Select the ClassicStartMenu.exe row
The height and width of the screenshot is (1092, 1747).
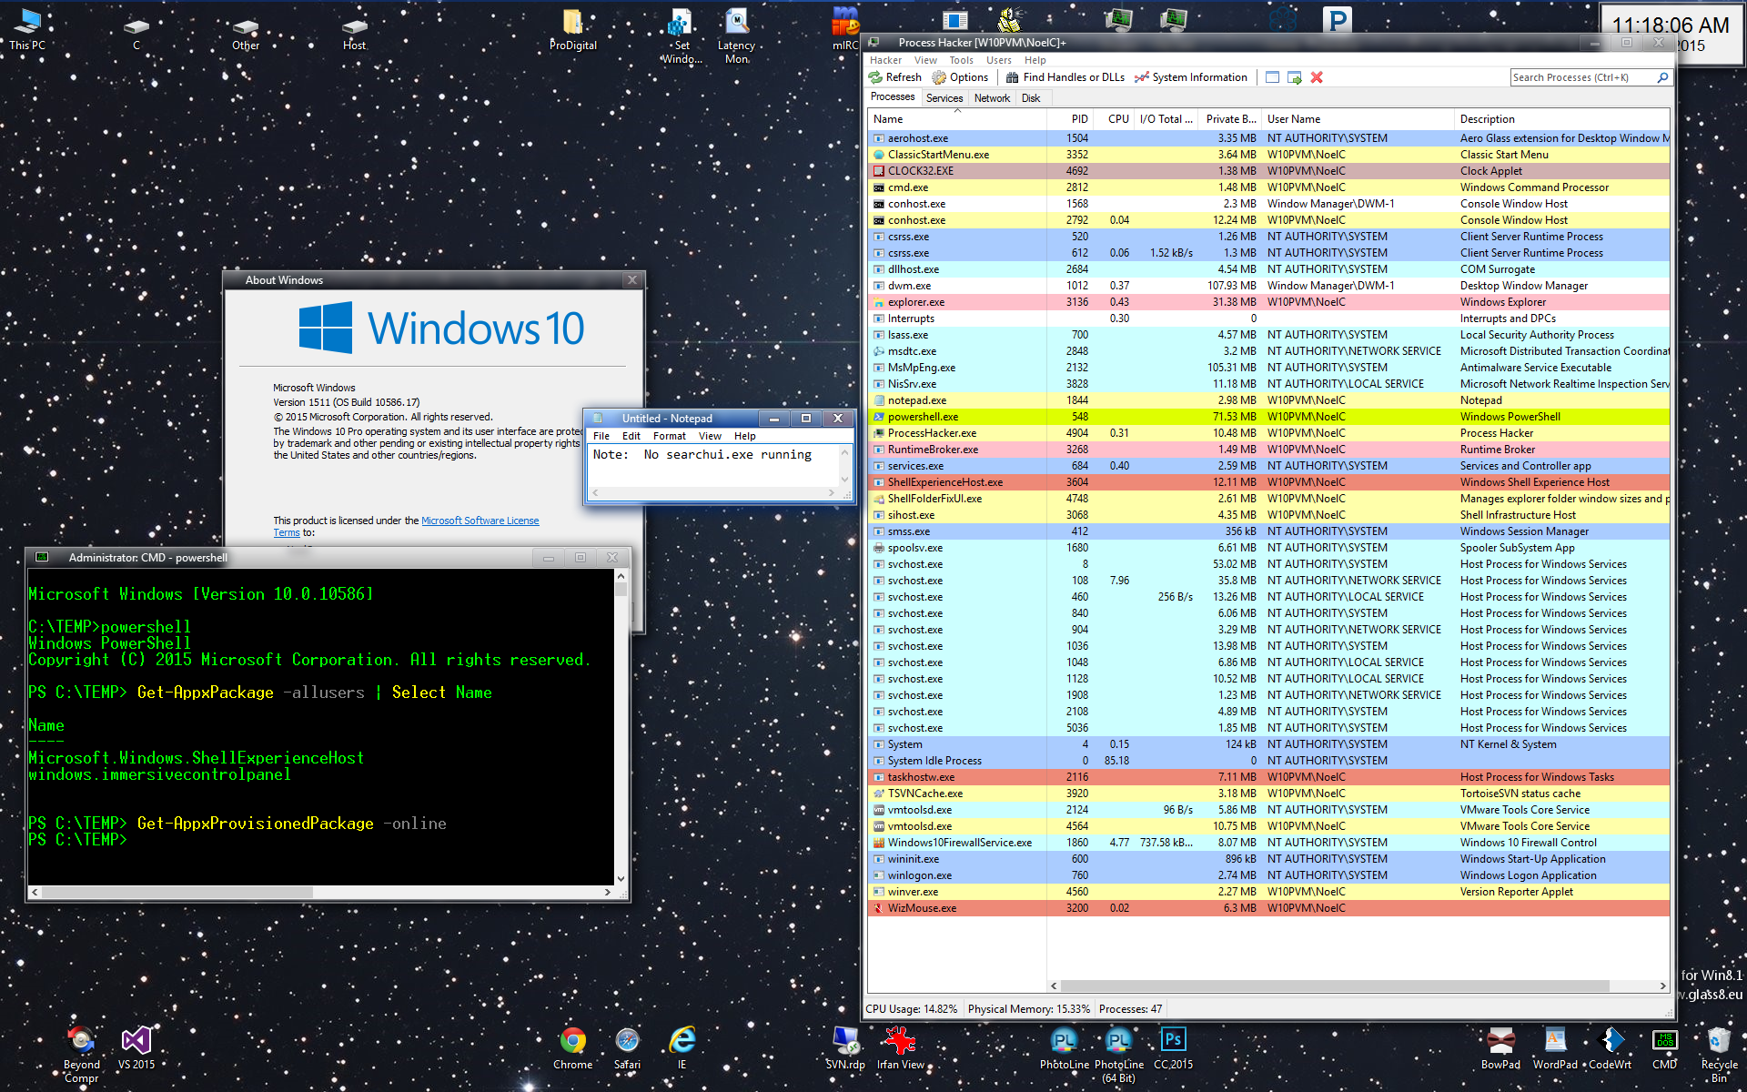1268,155
